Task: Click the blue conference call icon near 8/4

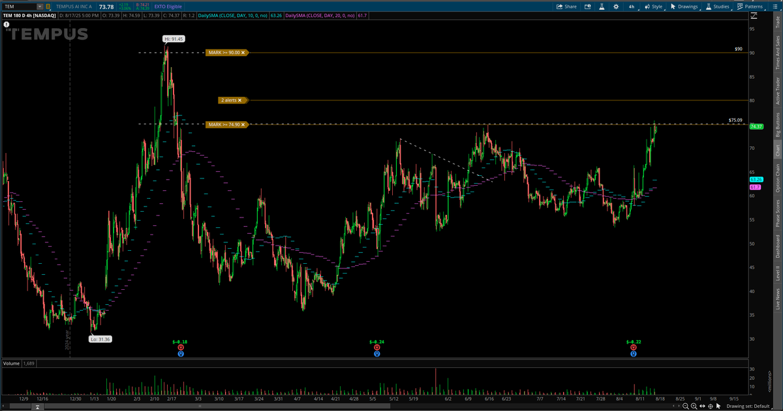Action: pyautogui.click(x=634, y=354)
